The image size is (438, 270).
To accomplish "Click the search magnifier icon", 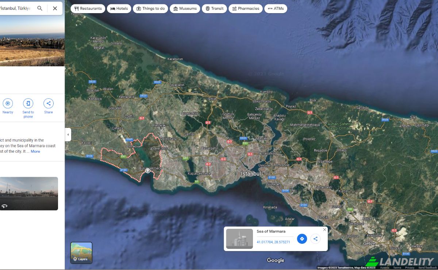I will (x=40, y=8).
